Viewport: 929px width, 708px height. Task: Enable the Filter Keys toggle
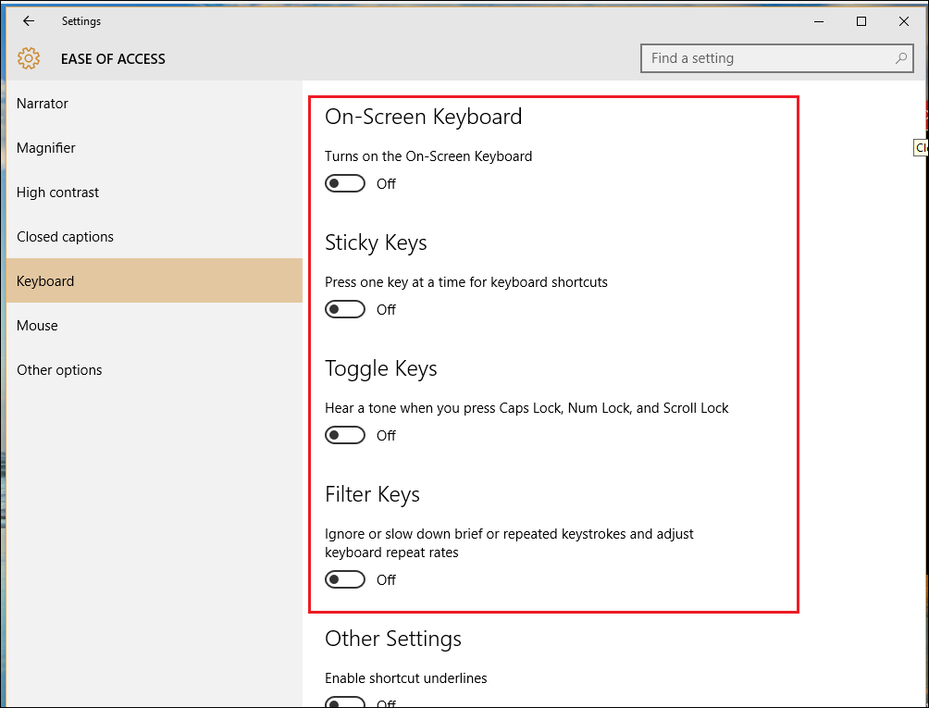click(345, 580)
